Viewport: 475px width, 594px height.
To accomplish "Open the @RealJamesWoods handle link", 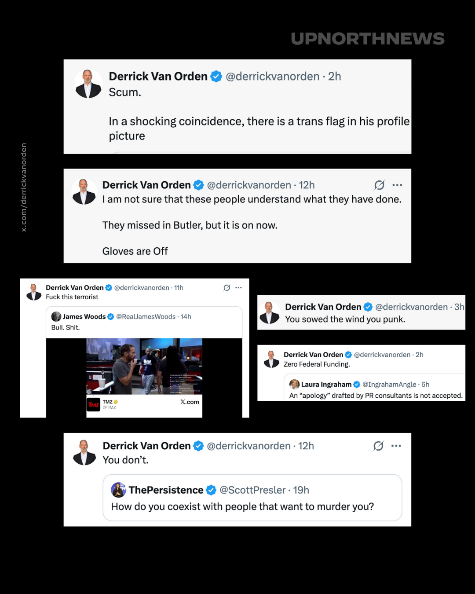I will tap(146, 317).
